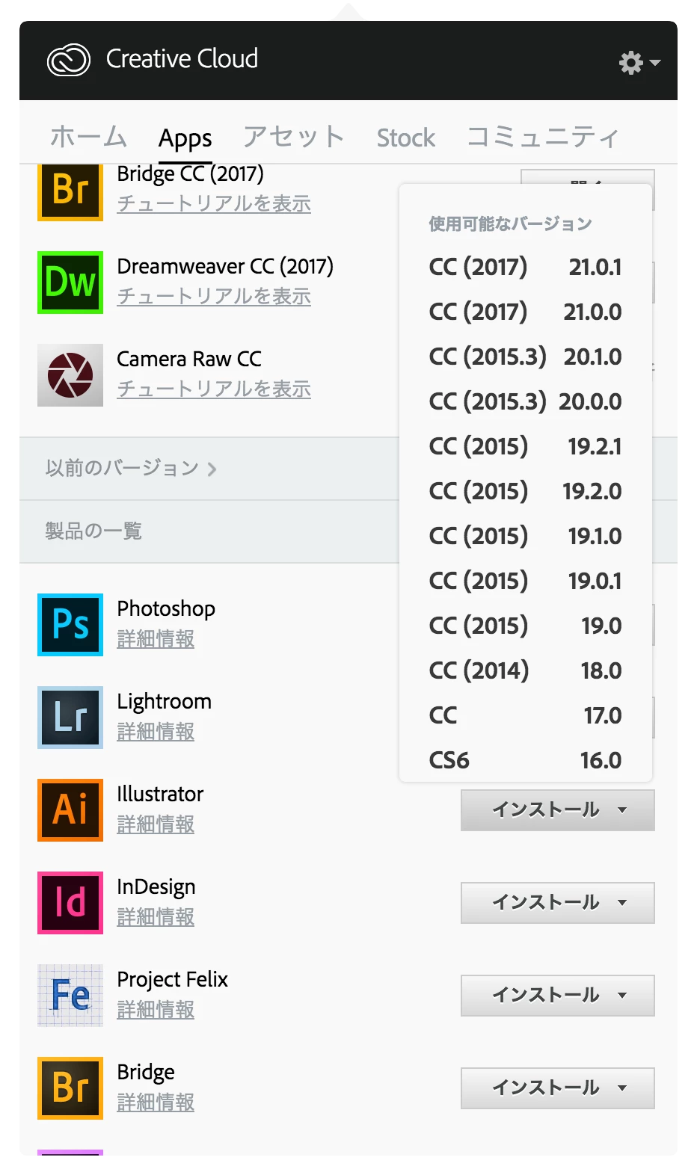Open the gear settings menu
Viewport: 697px width, 1175px height.
(639, 62)
